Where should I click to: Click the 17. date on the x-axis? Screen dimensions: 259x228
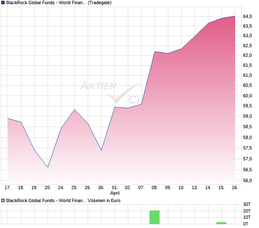8,187
